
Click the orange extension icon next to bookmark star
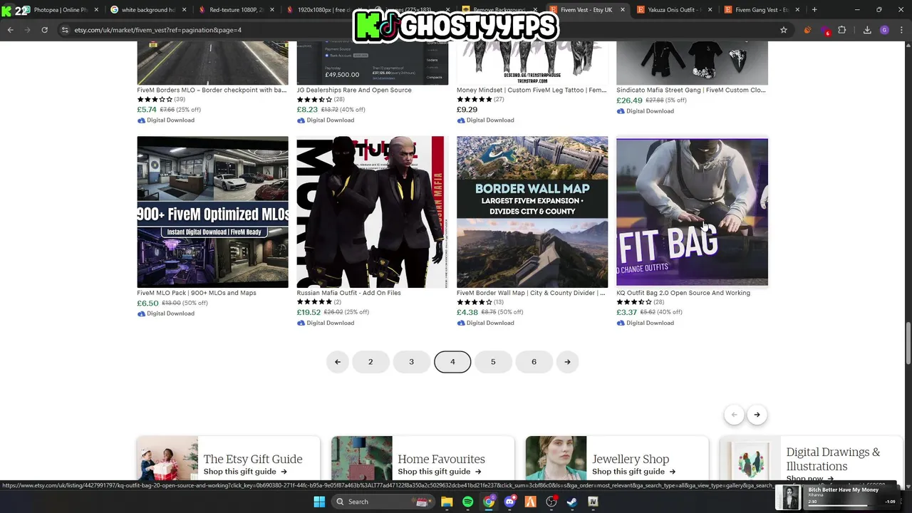807,30
